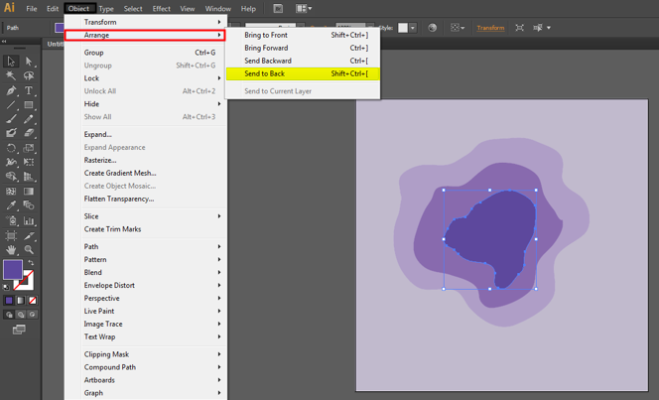Open the Style swatch dropdown

(413, 28)
